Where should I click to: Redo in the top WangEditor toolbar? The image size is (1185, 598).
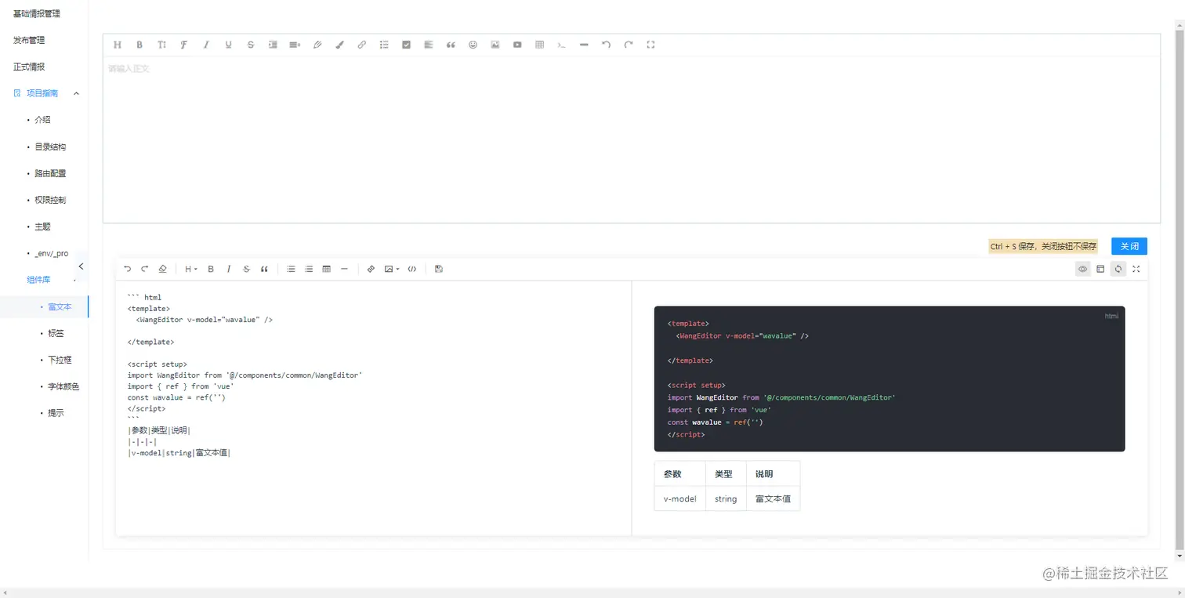[x=629, y=45]
